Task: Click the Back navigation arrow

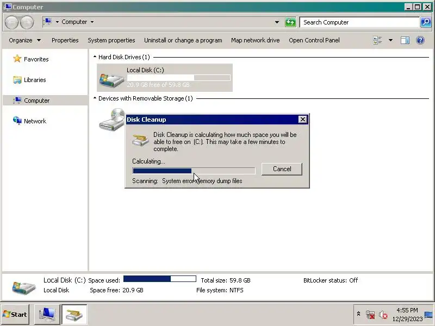Action: (x=11, y=22)
